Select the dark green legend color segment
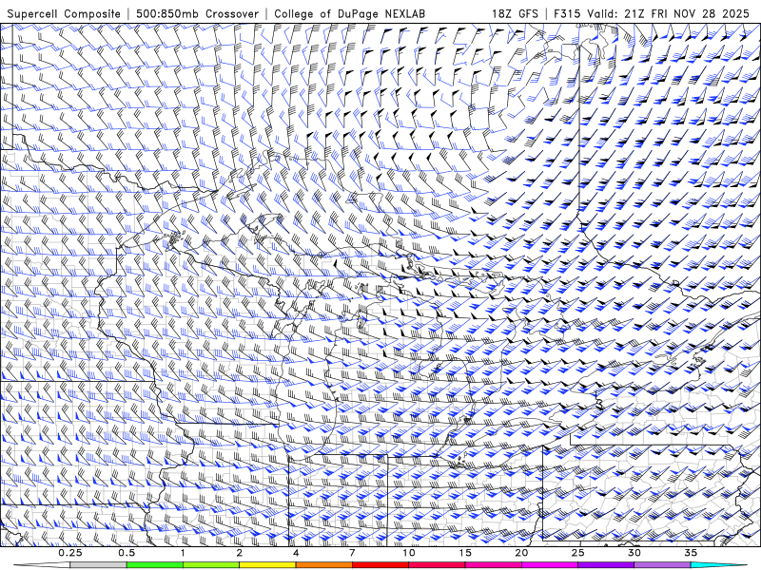The image size is (761, 570). coord(155,565)
